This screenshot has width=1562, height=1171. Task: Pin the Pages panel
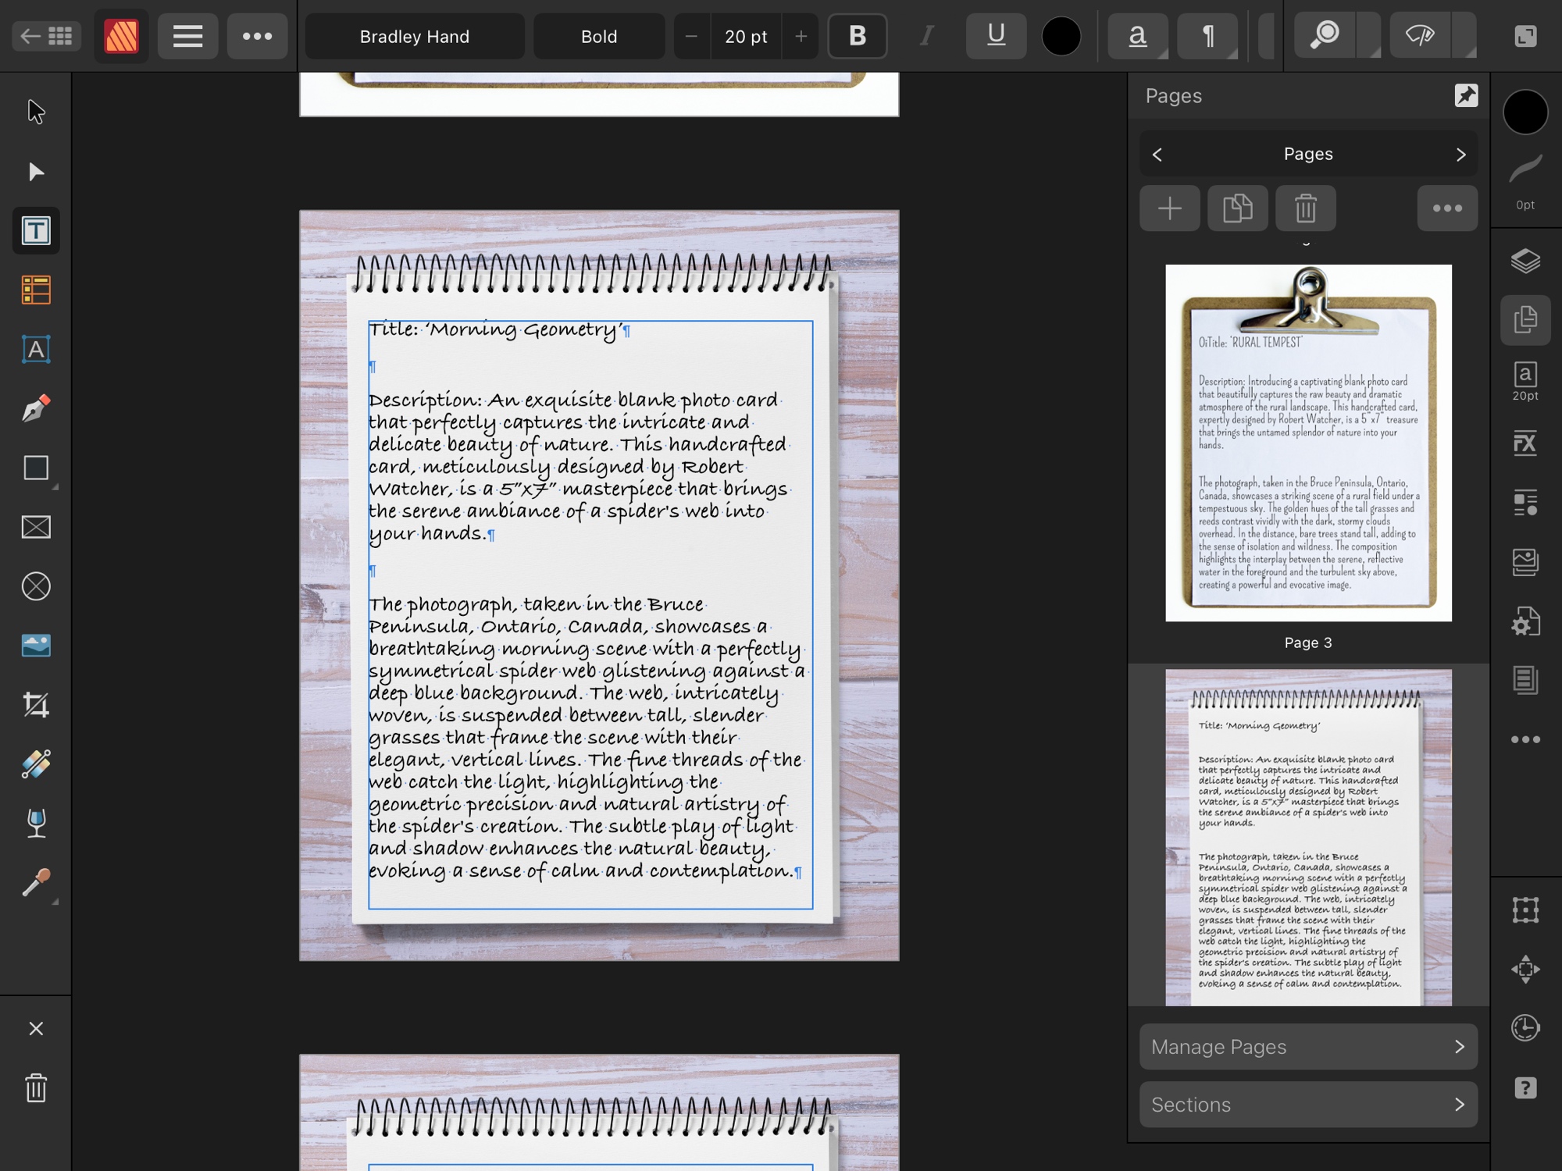click(x=1466, y=95)
